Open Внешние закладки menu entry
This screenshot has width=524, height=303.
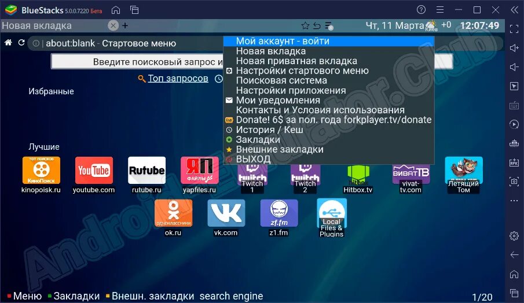[329, 149]
